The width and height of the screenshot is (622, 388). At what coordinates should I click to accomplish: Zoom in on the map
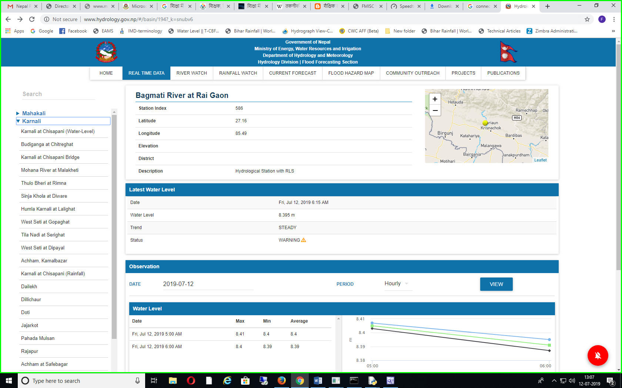tap(435, 99)
